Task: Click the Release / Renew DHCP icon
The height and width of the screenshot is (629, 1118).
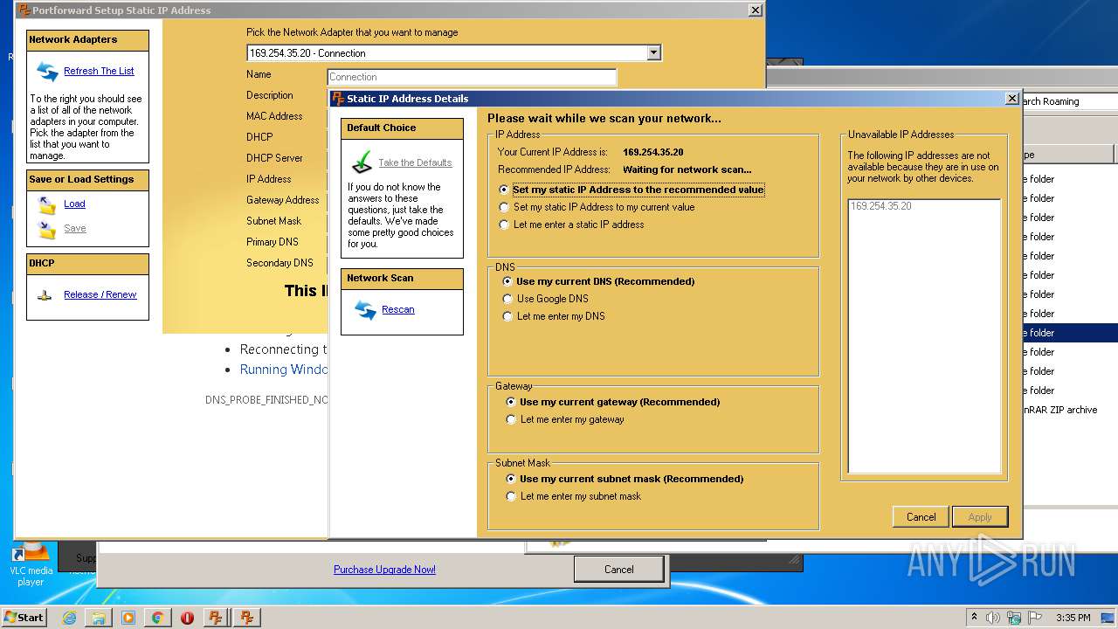Action: [x=45, y=295]
